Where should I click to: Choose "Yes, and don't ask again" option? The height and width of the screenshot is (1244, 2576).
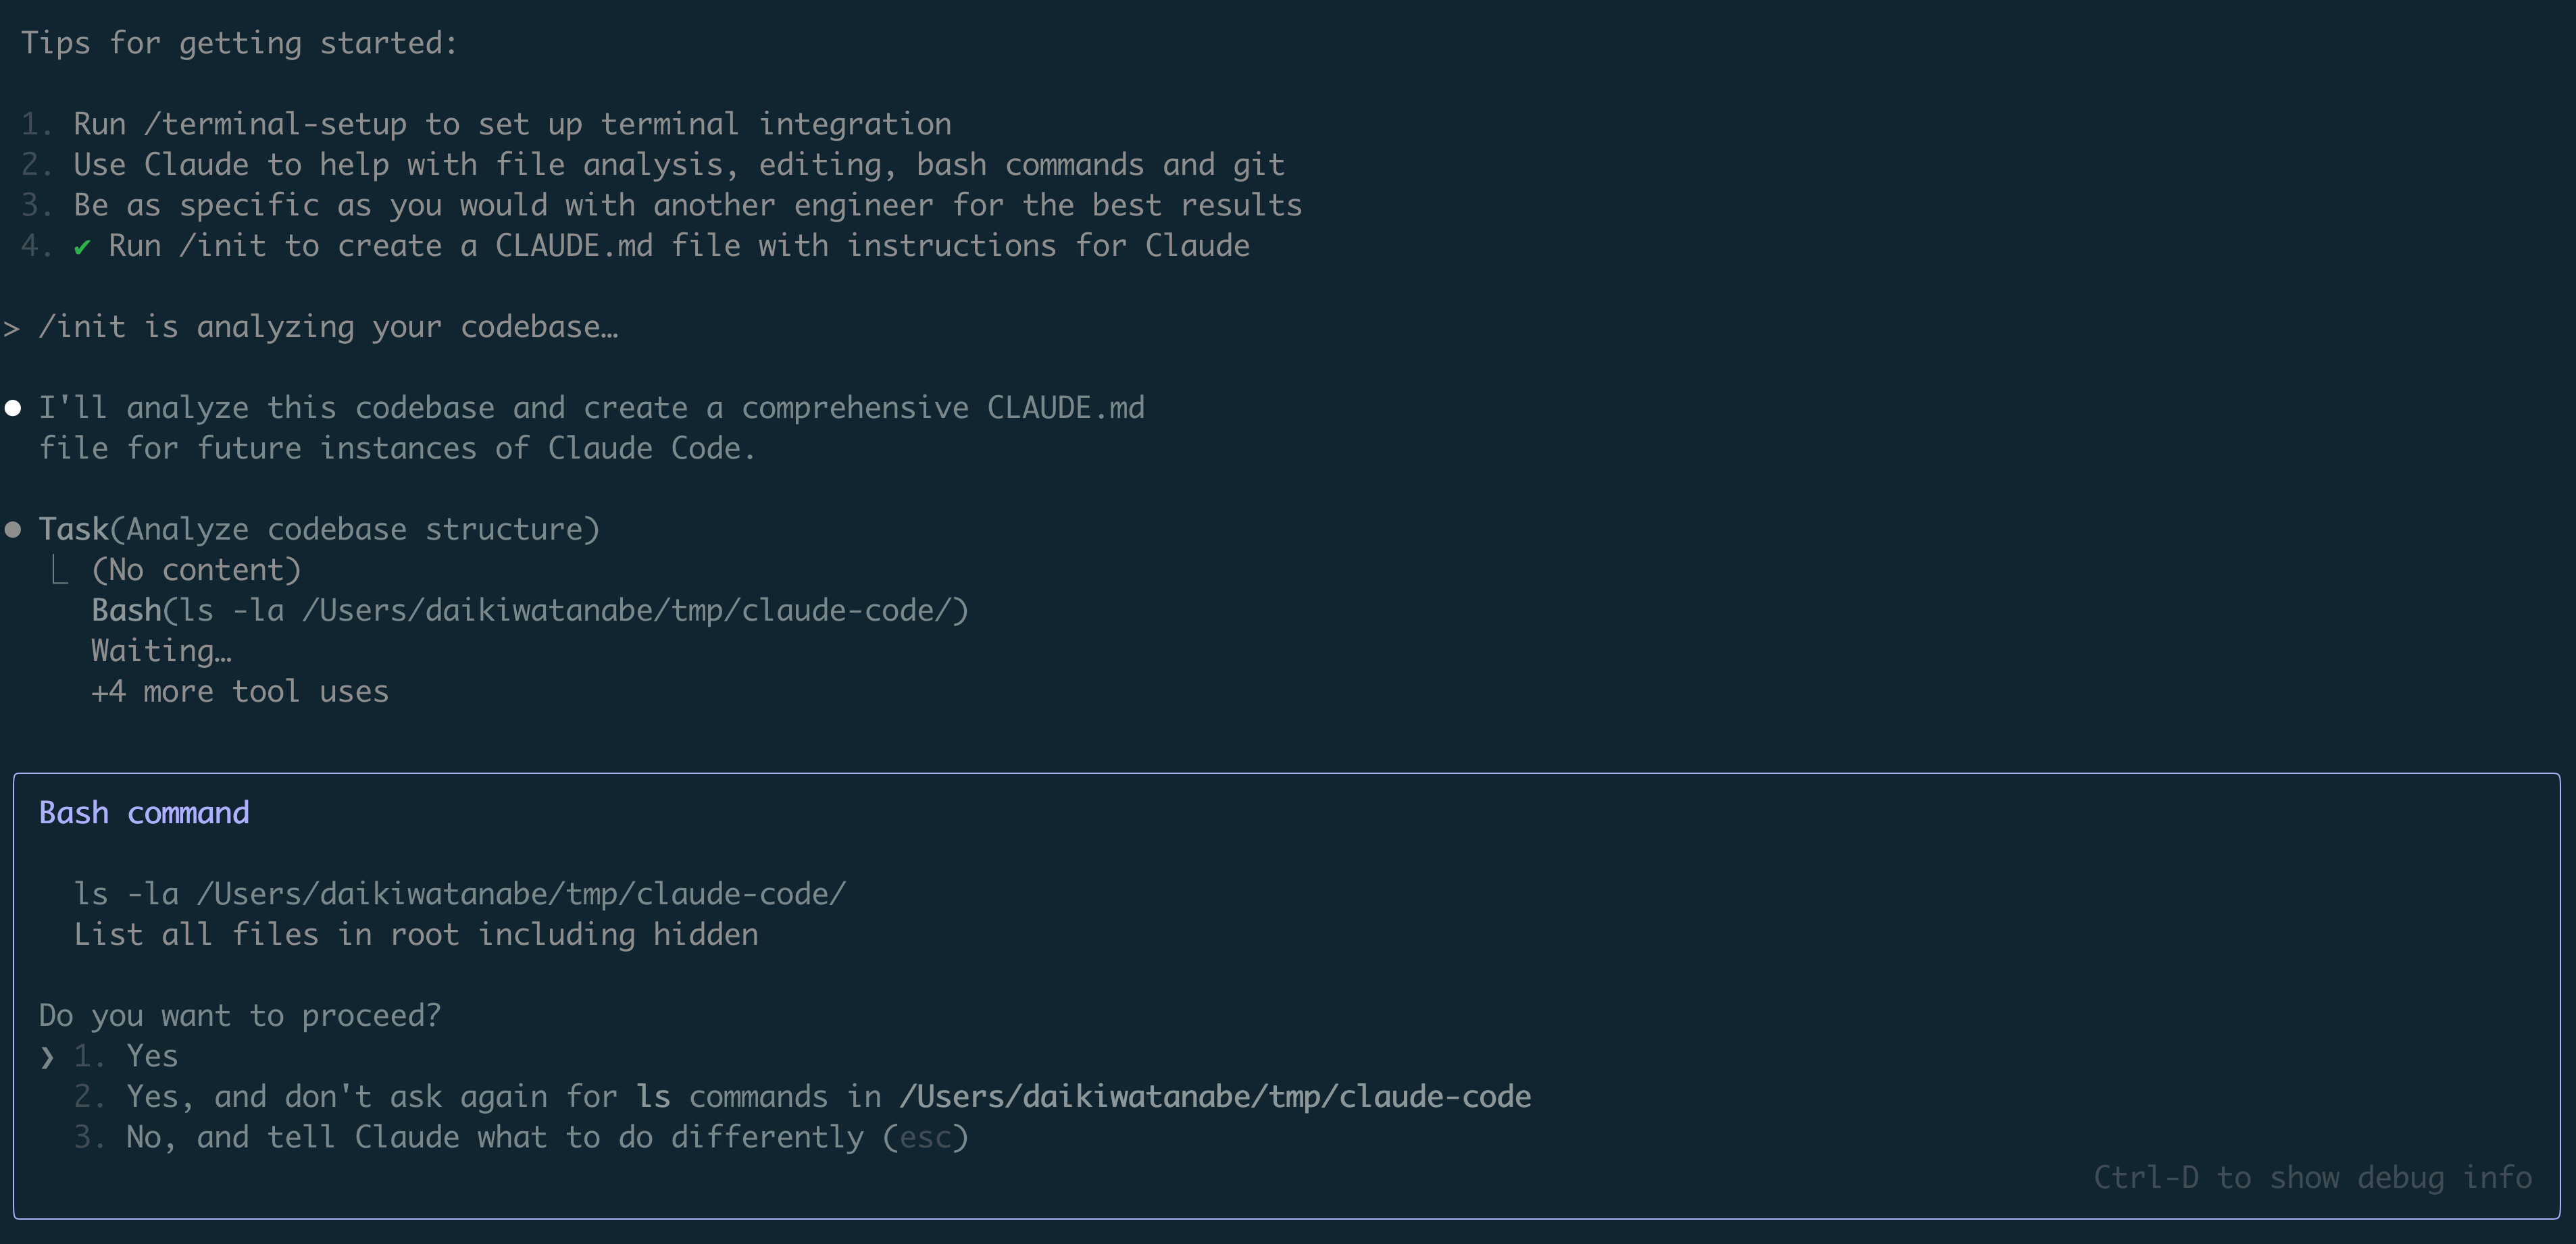point(827,1097)
